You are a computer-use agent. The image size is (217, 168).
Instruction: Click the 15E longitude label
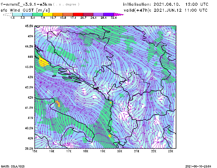coord(35,151)
